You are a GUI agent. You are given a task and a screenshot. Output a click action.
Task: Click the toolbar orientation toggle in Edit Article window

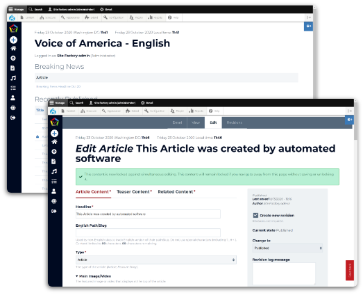pos(350,111)
